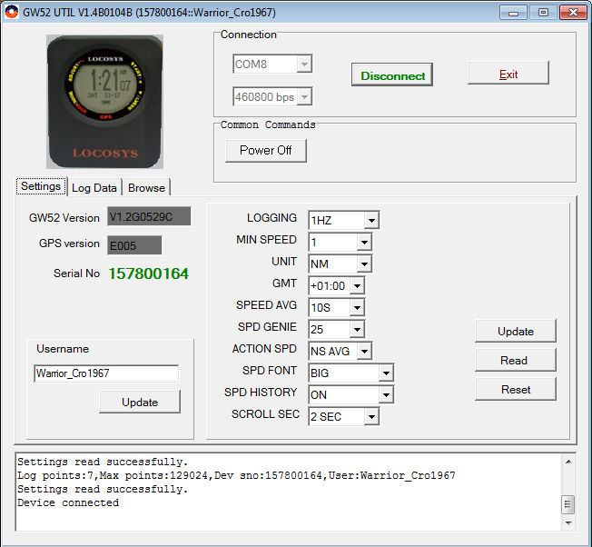Open the Browse tab

click(x=146, y=187)
